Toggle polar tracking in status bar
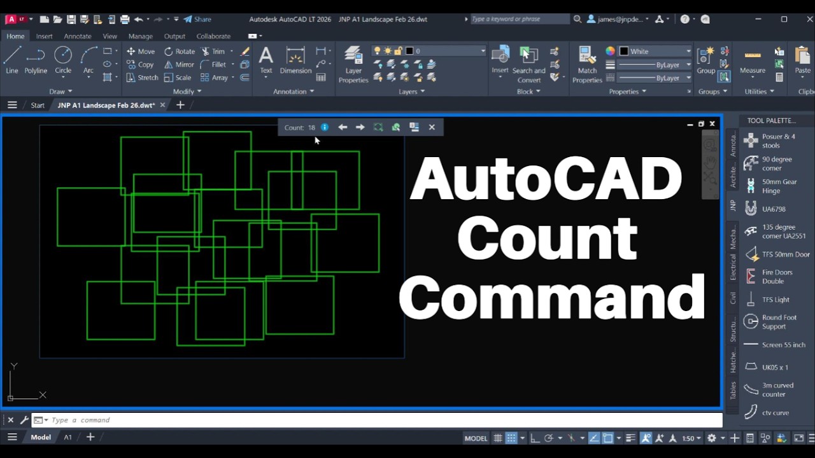Screen dimensions: 815x458 (549, 438)
